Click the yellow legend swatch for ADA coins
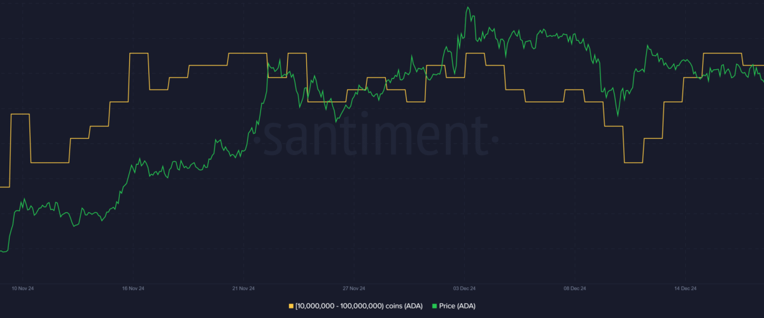Image resolution: width=764 pixels, height=318 pixels. (292, 306)
